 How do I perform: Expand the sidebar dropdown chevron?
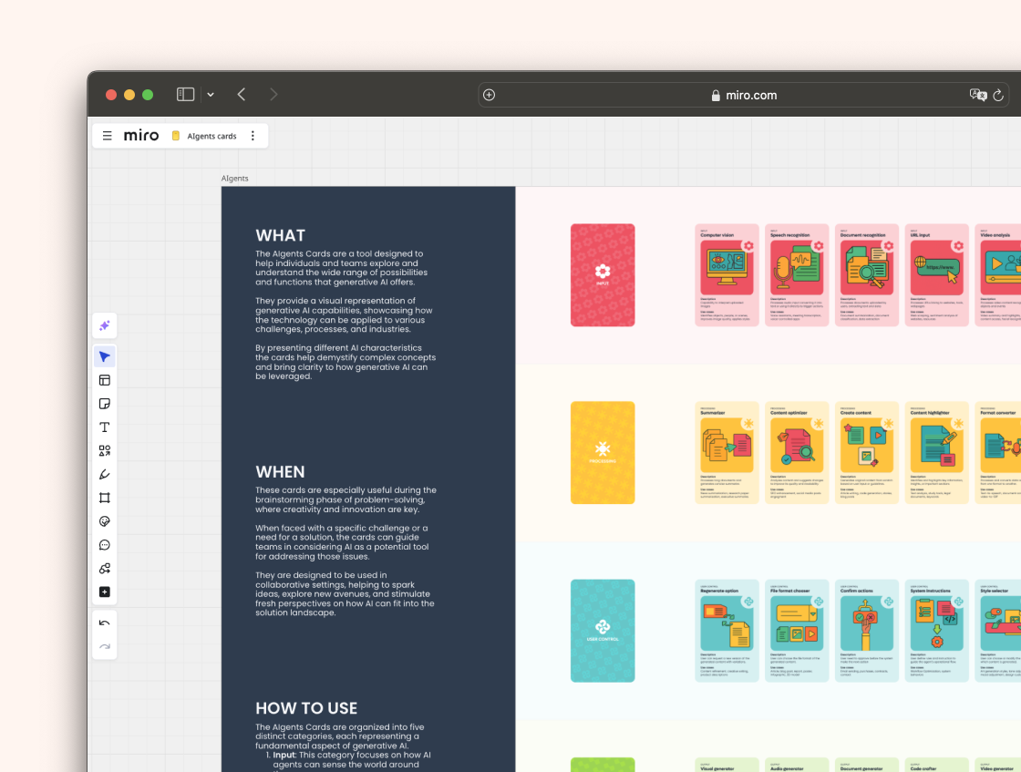[x=211, y=95]
